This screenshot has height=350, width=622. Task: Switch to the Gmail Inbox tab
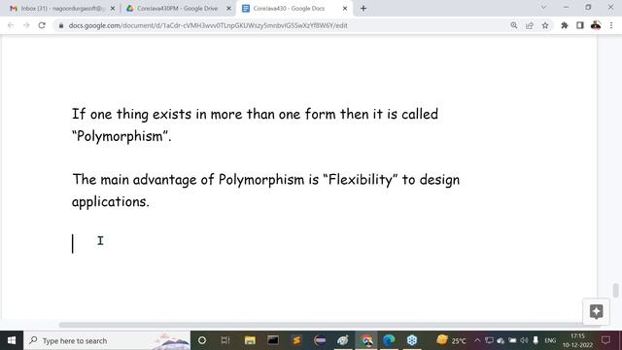(59, 9)
